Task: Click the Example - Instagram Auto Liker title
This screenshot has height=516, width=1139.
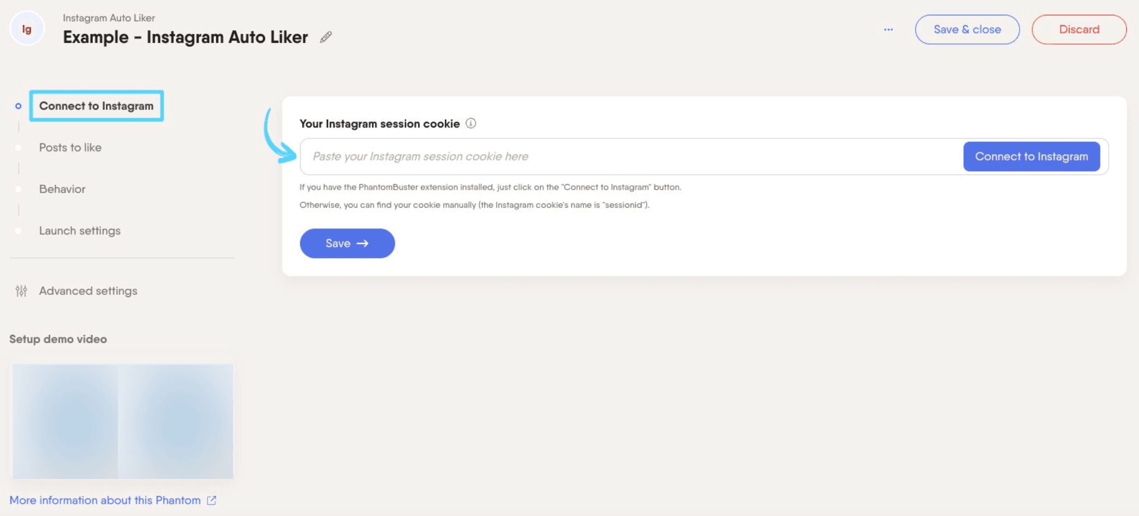Action: point(185,37)
